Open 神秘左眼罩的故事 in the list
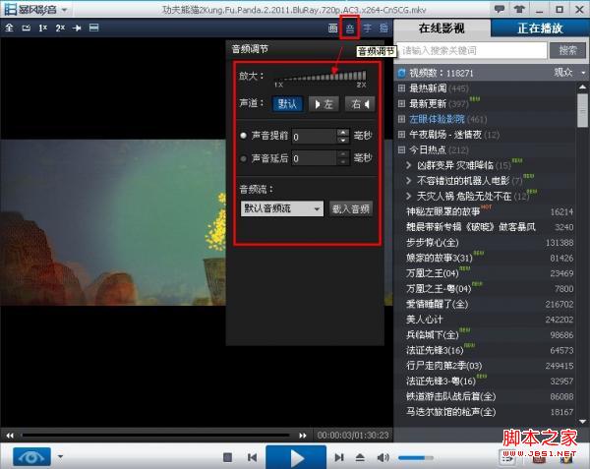590x469 pixels. [442, 211]
